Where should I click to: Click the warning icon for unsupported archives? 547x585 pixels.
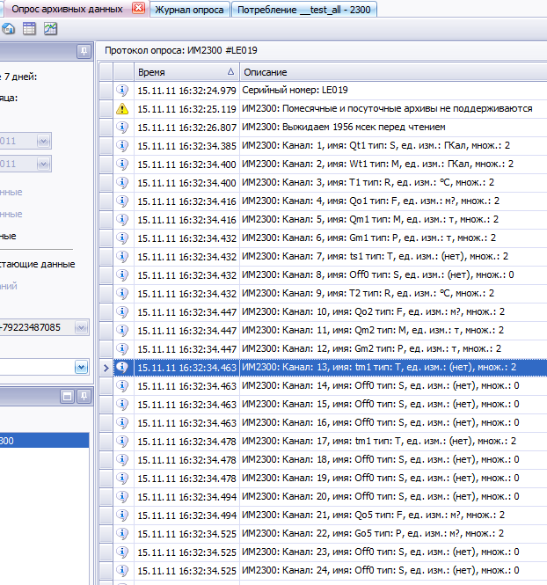click(122, 108)
